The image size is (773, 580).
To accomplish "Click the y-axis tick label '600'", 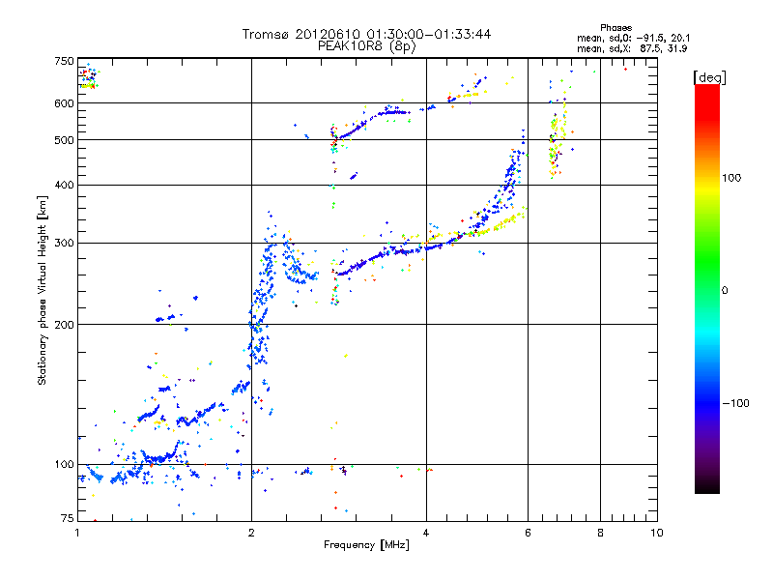I will point(64,103).
